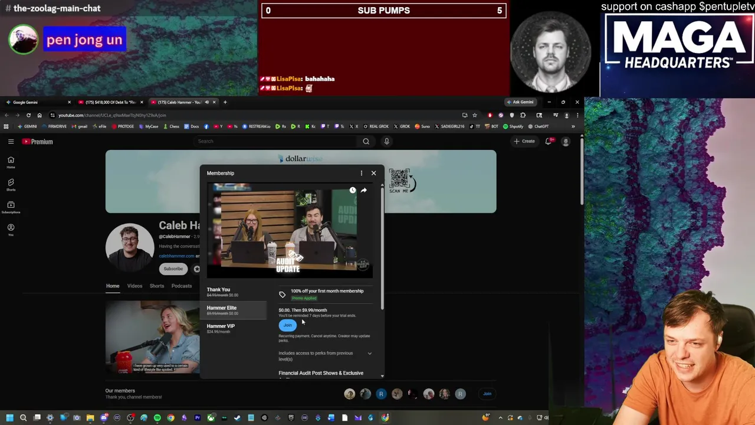755x425 pixels.
Task: Click the address bar URL
Action: coord(112,115)
